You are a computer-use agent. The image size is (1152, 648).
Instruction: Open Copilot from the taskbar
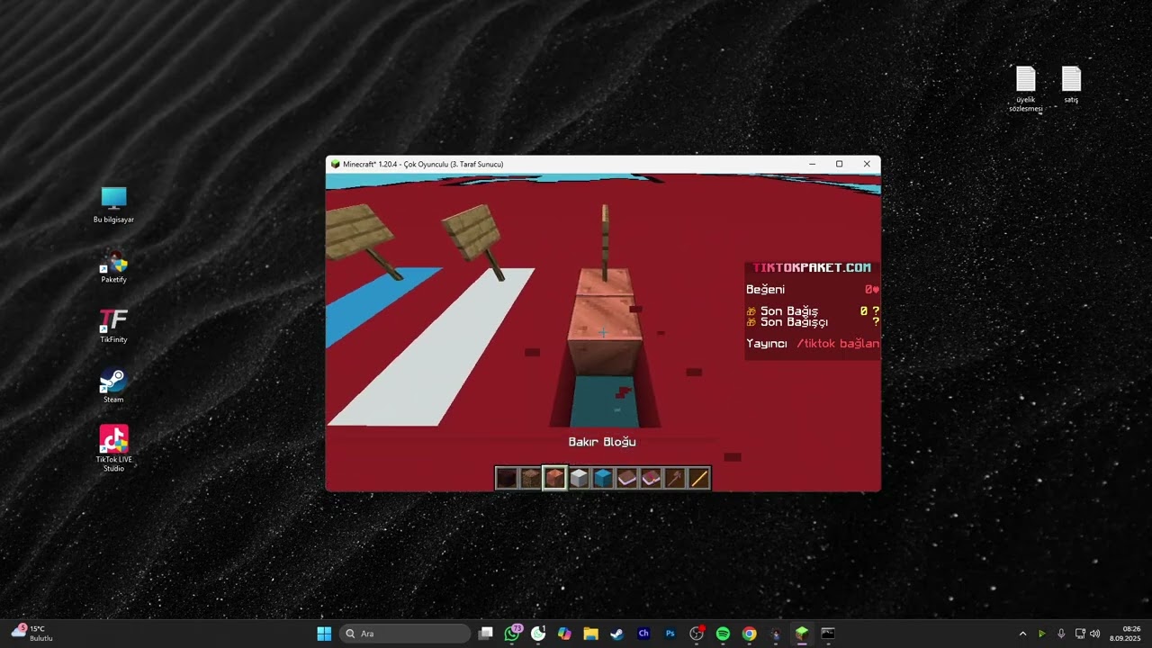pyautogui.click(x=564, y=634)
